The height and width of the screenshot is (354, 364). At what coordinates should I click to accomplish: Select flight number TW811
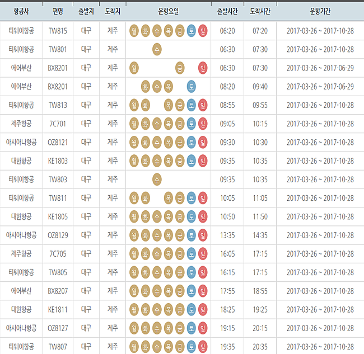(x=58, y=198)
